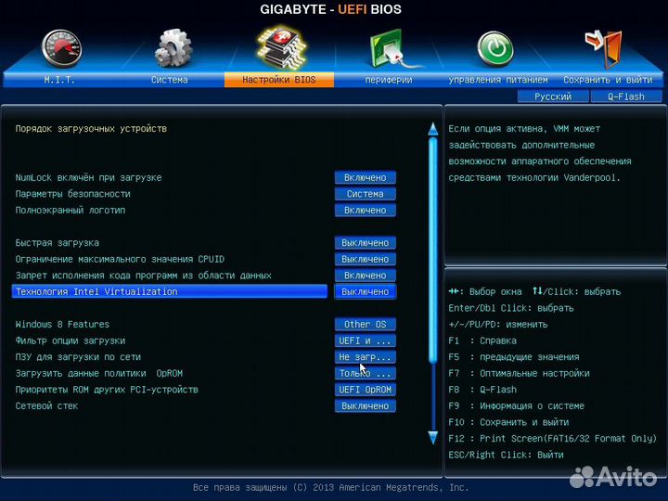Select the Peripherals motherboard icon

pyautogui.click(x=391, y=48)
